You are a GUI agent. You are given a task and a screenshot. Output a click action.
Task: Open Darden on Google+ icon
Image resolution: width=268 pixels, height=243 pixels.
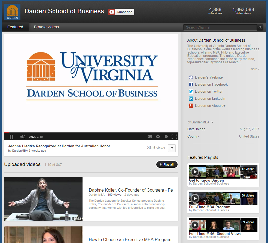coord(191,105)
